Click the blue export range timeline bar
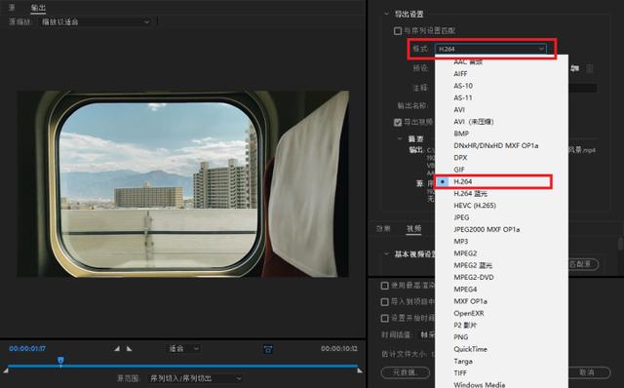The height and width of the screenshot is (388, 624). tap(183, 366)
